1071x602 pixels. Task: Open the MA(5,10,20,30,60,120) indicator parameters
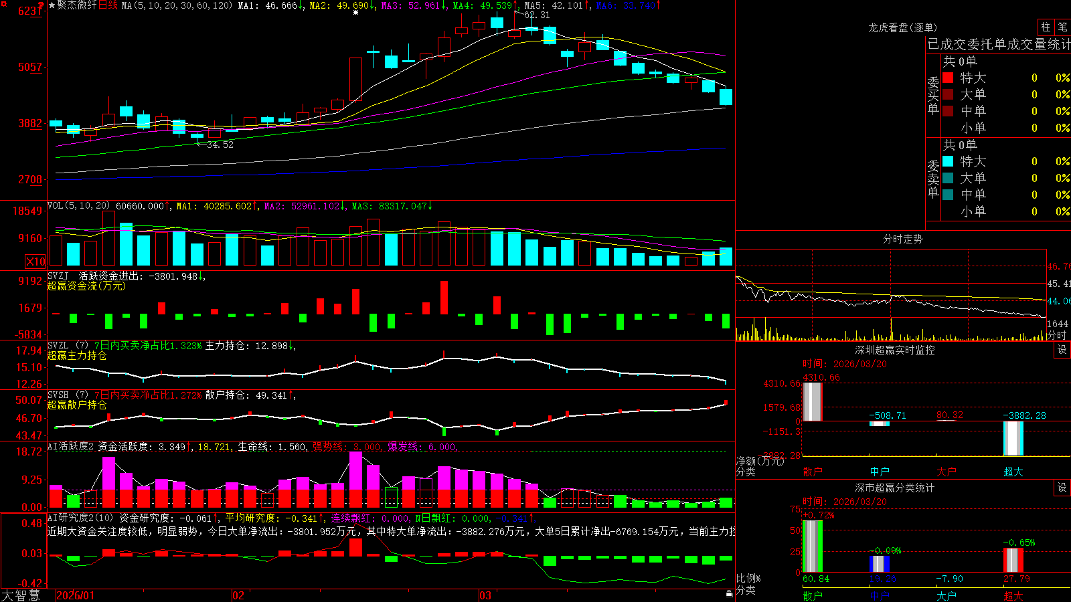(x=177, y=5)
